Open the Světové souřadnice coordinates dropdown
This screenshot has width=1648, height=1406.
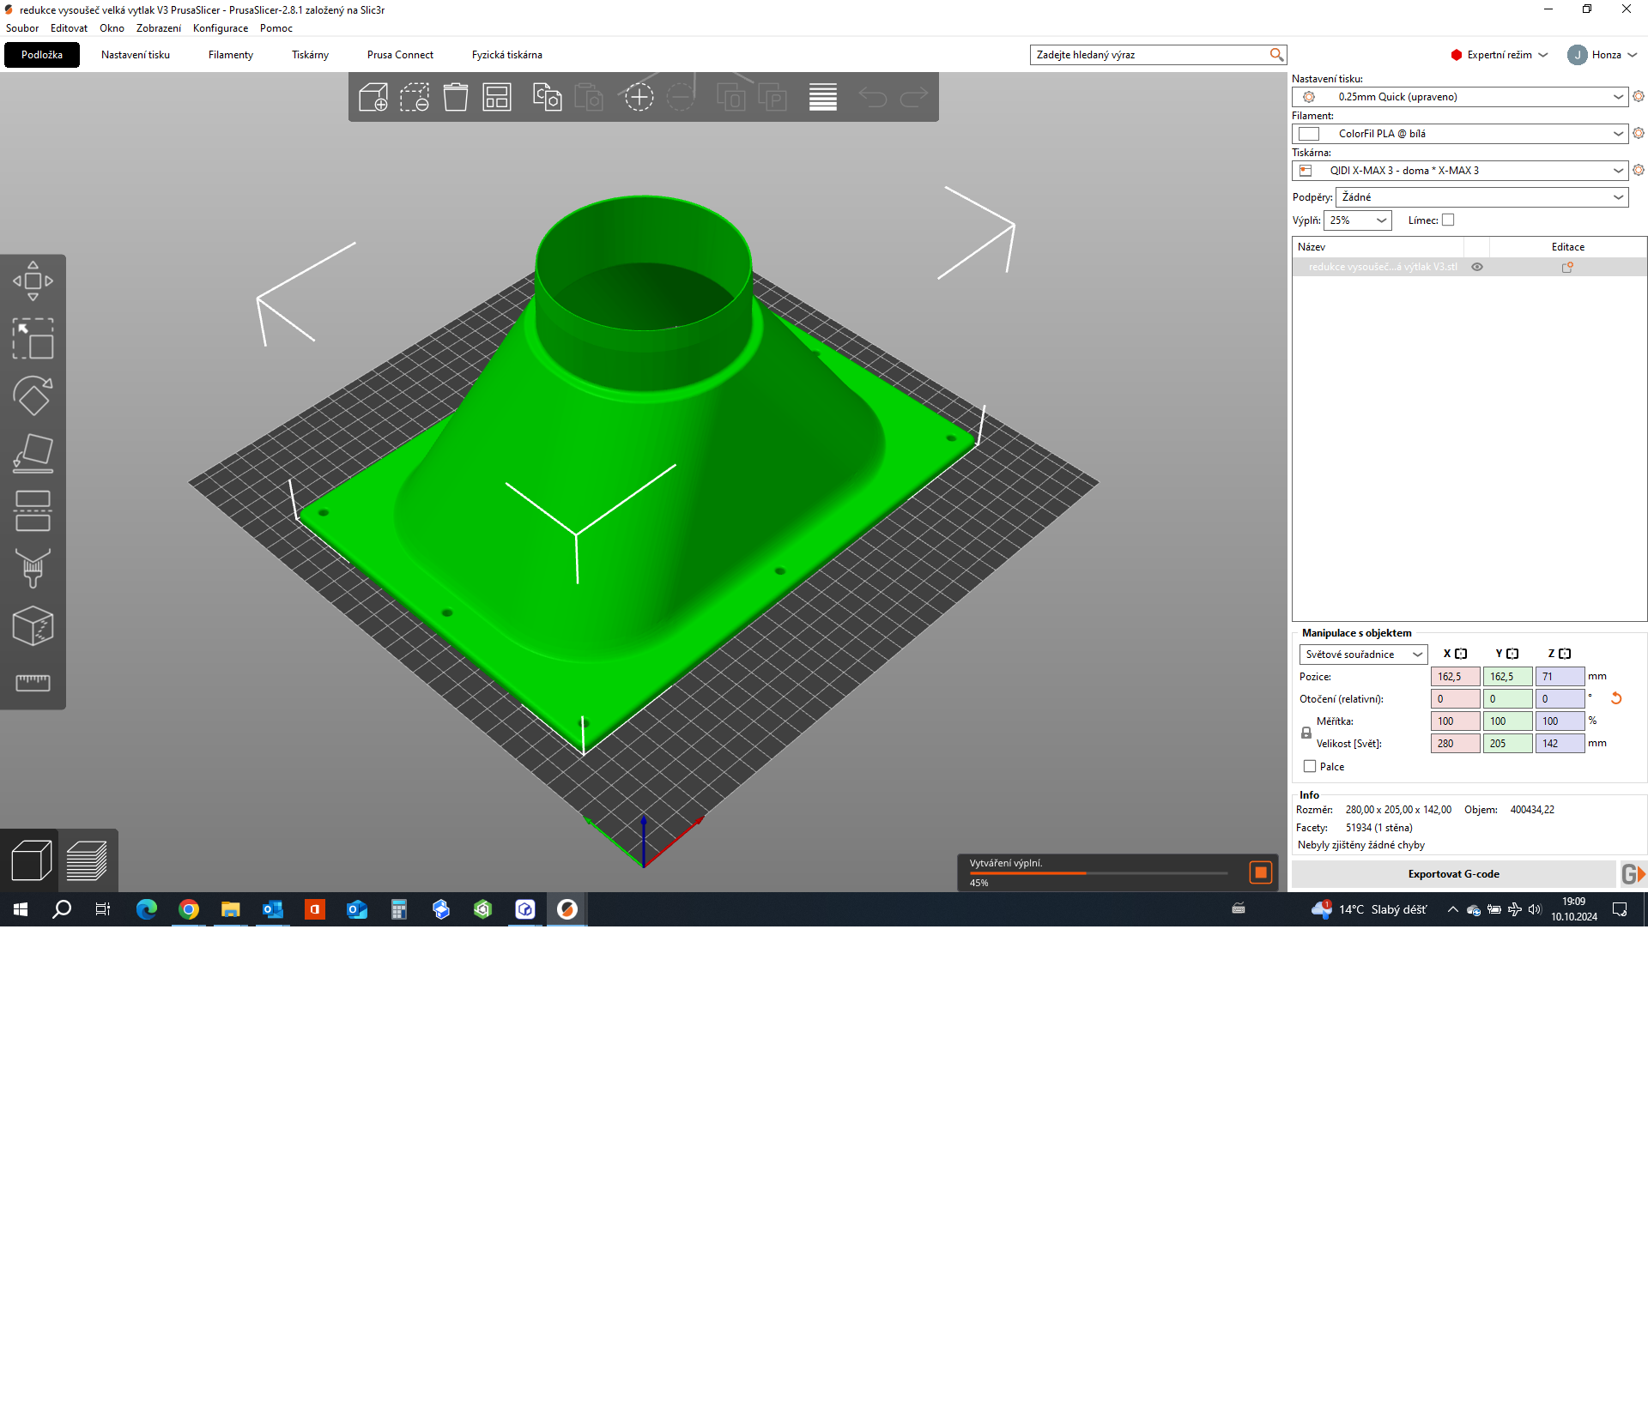[x=1363, y=655]
